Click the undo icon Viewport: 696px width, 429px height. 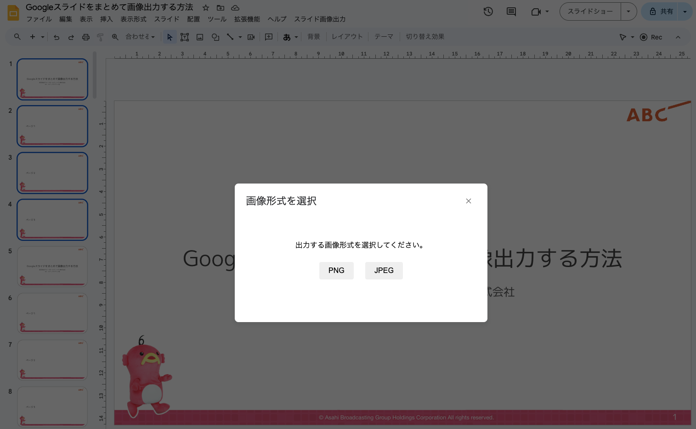[57, 37]
